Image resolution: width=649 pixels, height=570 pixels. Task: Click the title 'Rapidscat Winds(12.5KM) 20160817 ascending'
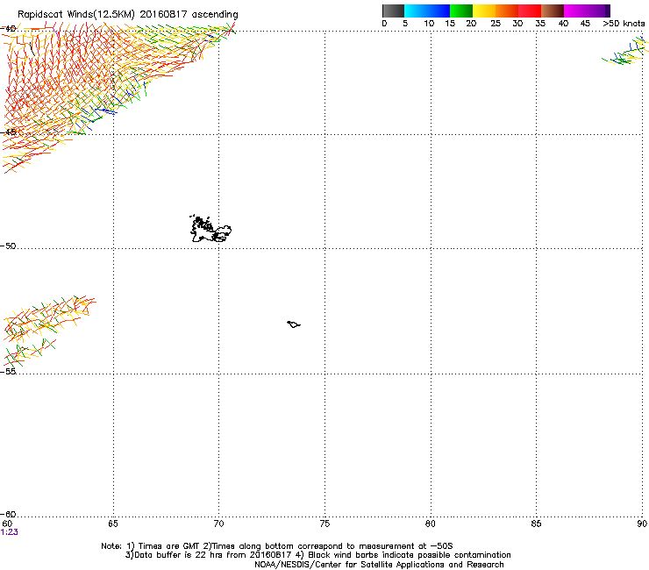pos(128,15)
